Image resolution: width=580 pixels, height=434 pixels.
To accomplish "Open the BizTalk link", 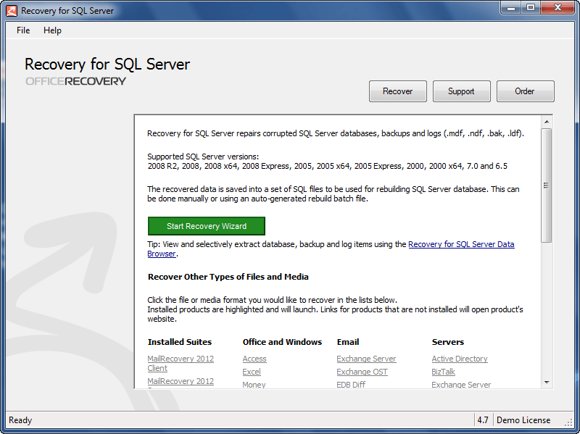I will (443, 372).
